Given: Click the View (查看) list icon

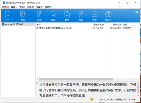Looking at the screenshot, I should click(95, 14).
